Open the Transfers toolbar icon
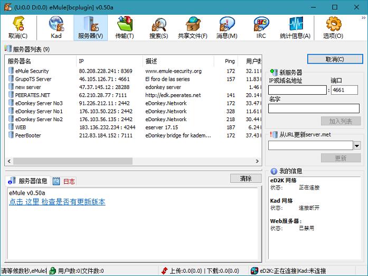The width and height of the screenshot is (368, 276). [x=125, y=27]
